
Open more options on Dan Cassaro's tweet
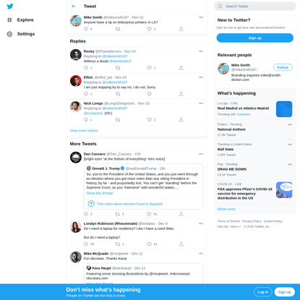coord(201,154)
